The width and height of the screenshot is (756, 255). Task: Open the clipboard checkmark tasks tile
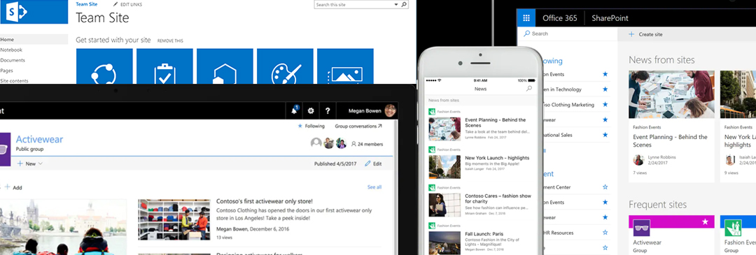[x=164, y=66]
